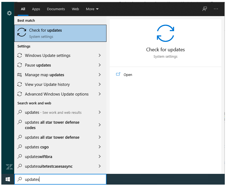Screen dimensions: 228x187
Task: Click magnifier icon beside updatesuitetestcasesasync
Action: click(20, 166)
